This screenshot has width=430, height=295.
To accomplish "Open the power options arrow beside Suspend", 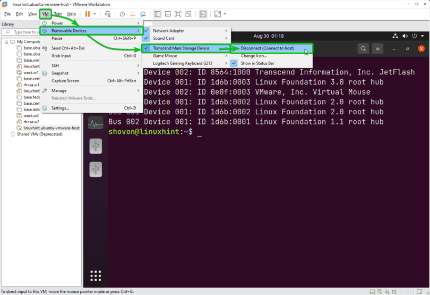I will (x=94, y=14).
